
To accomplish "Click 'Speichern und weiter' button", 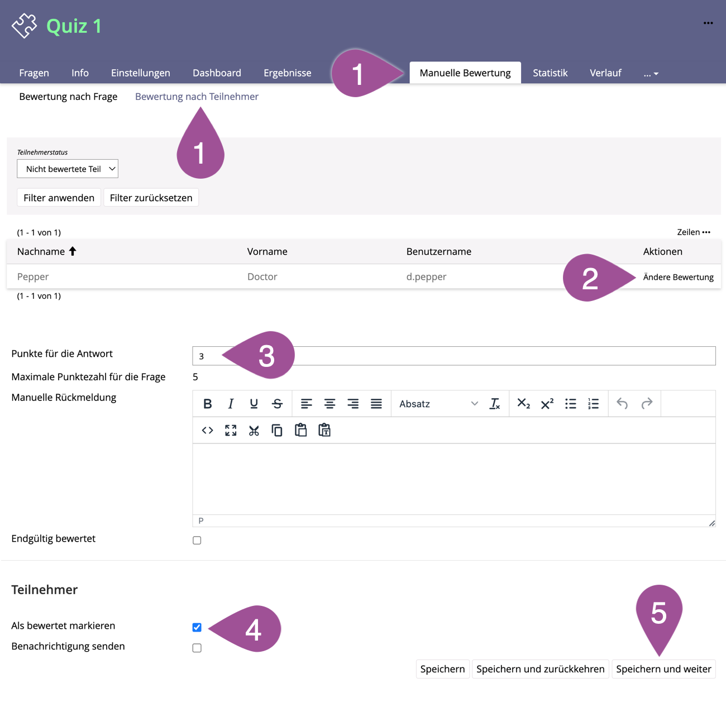I will point(663,669).
